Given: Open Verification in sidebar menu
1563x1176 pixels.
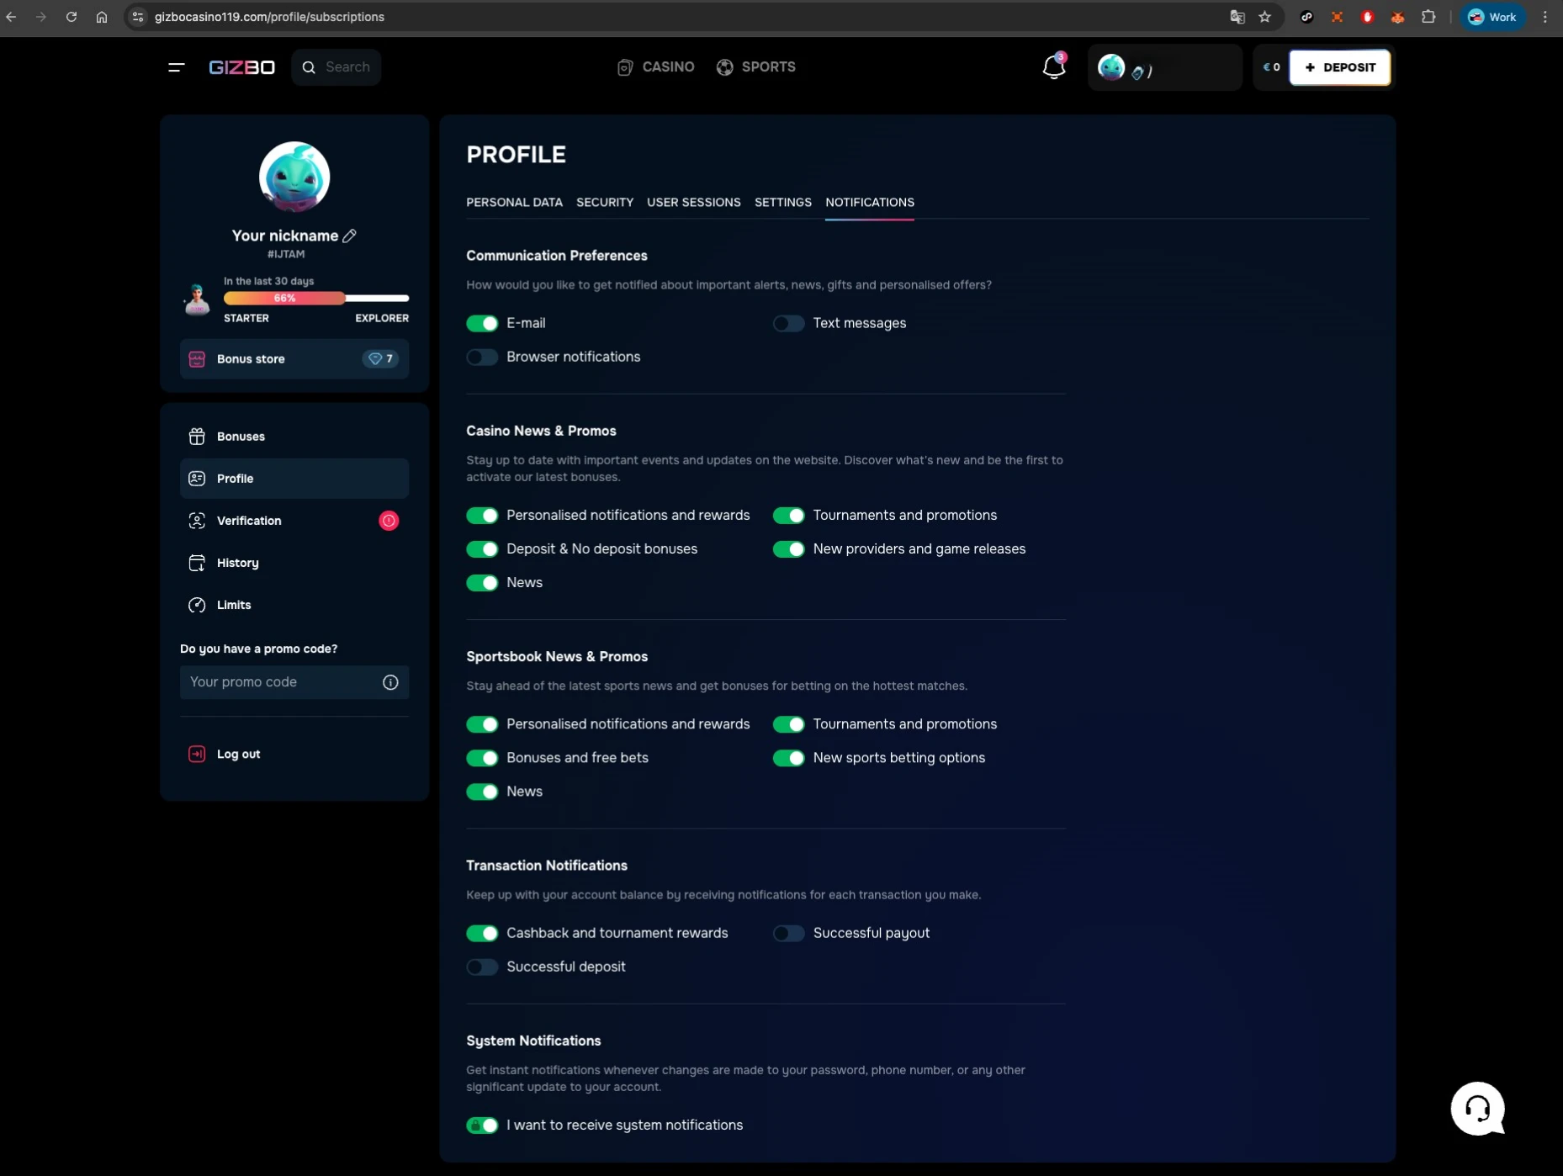Looking at the screenshot, I should point(294,521).
